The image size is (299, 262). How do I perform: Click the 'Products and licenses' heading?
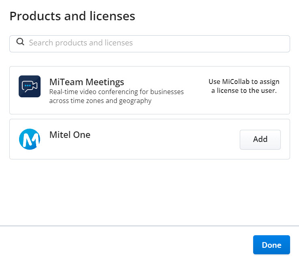[x=72, y=16]
